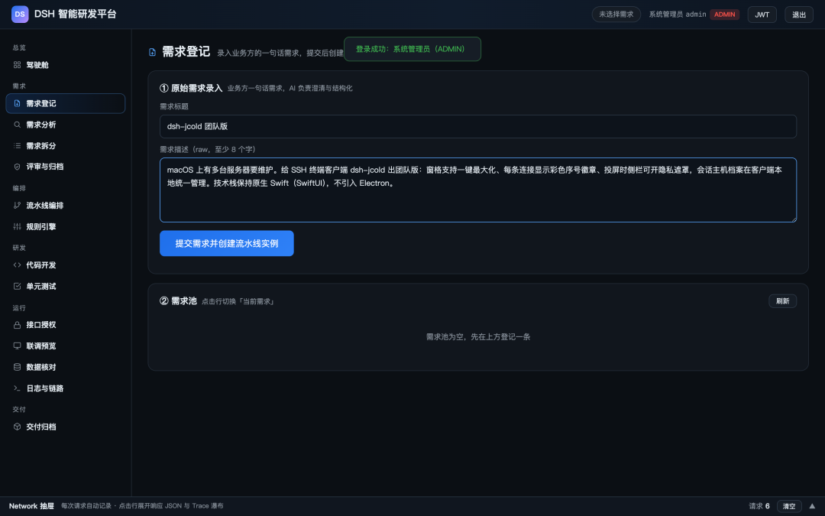Open 单元测试 page

pyautogui.click(x=65, y=287)
